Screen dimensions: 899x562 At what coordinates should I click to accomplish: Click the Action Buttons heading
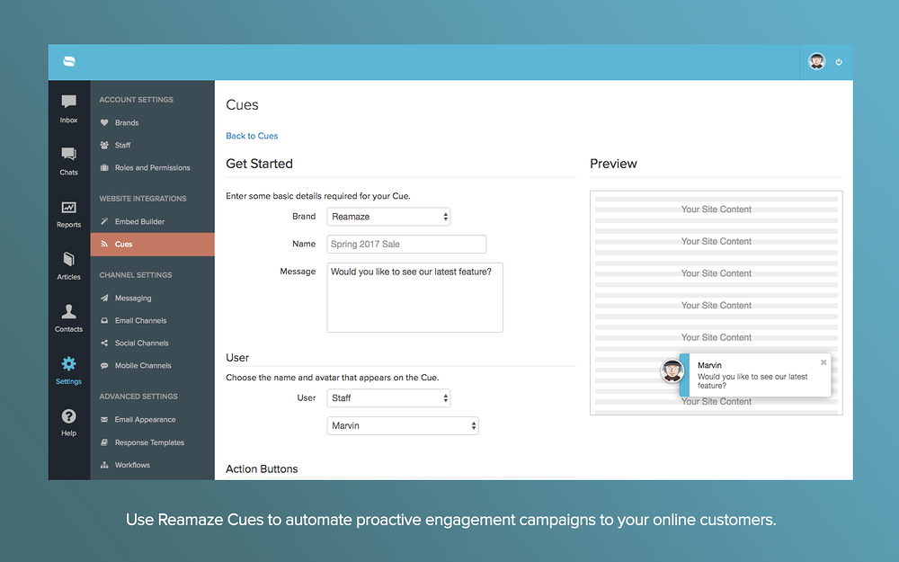262,469
